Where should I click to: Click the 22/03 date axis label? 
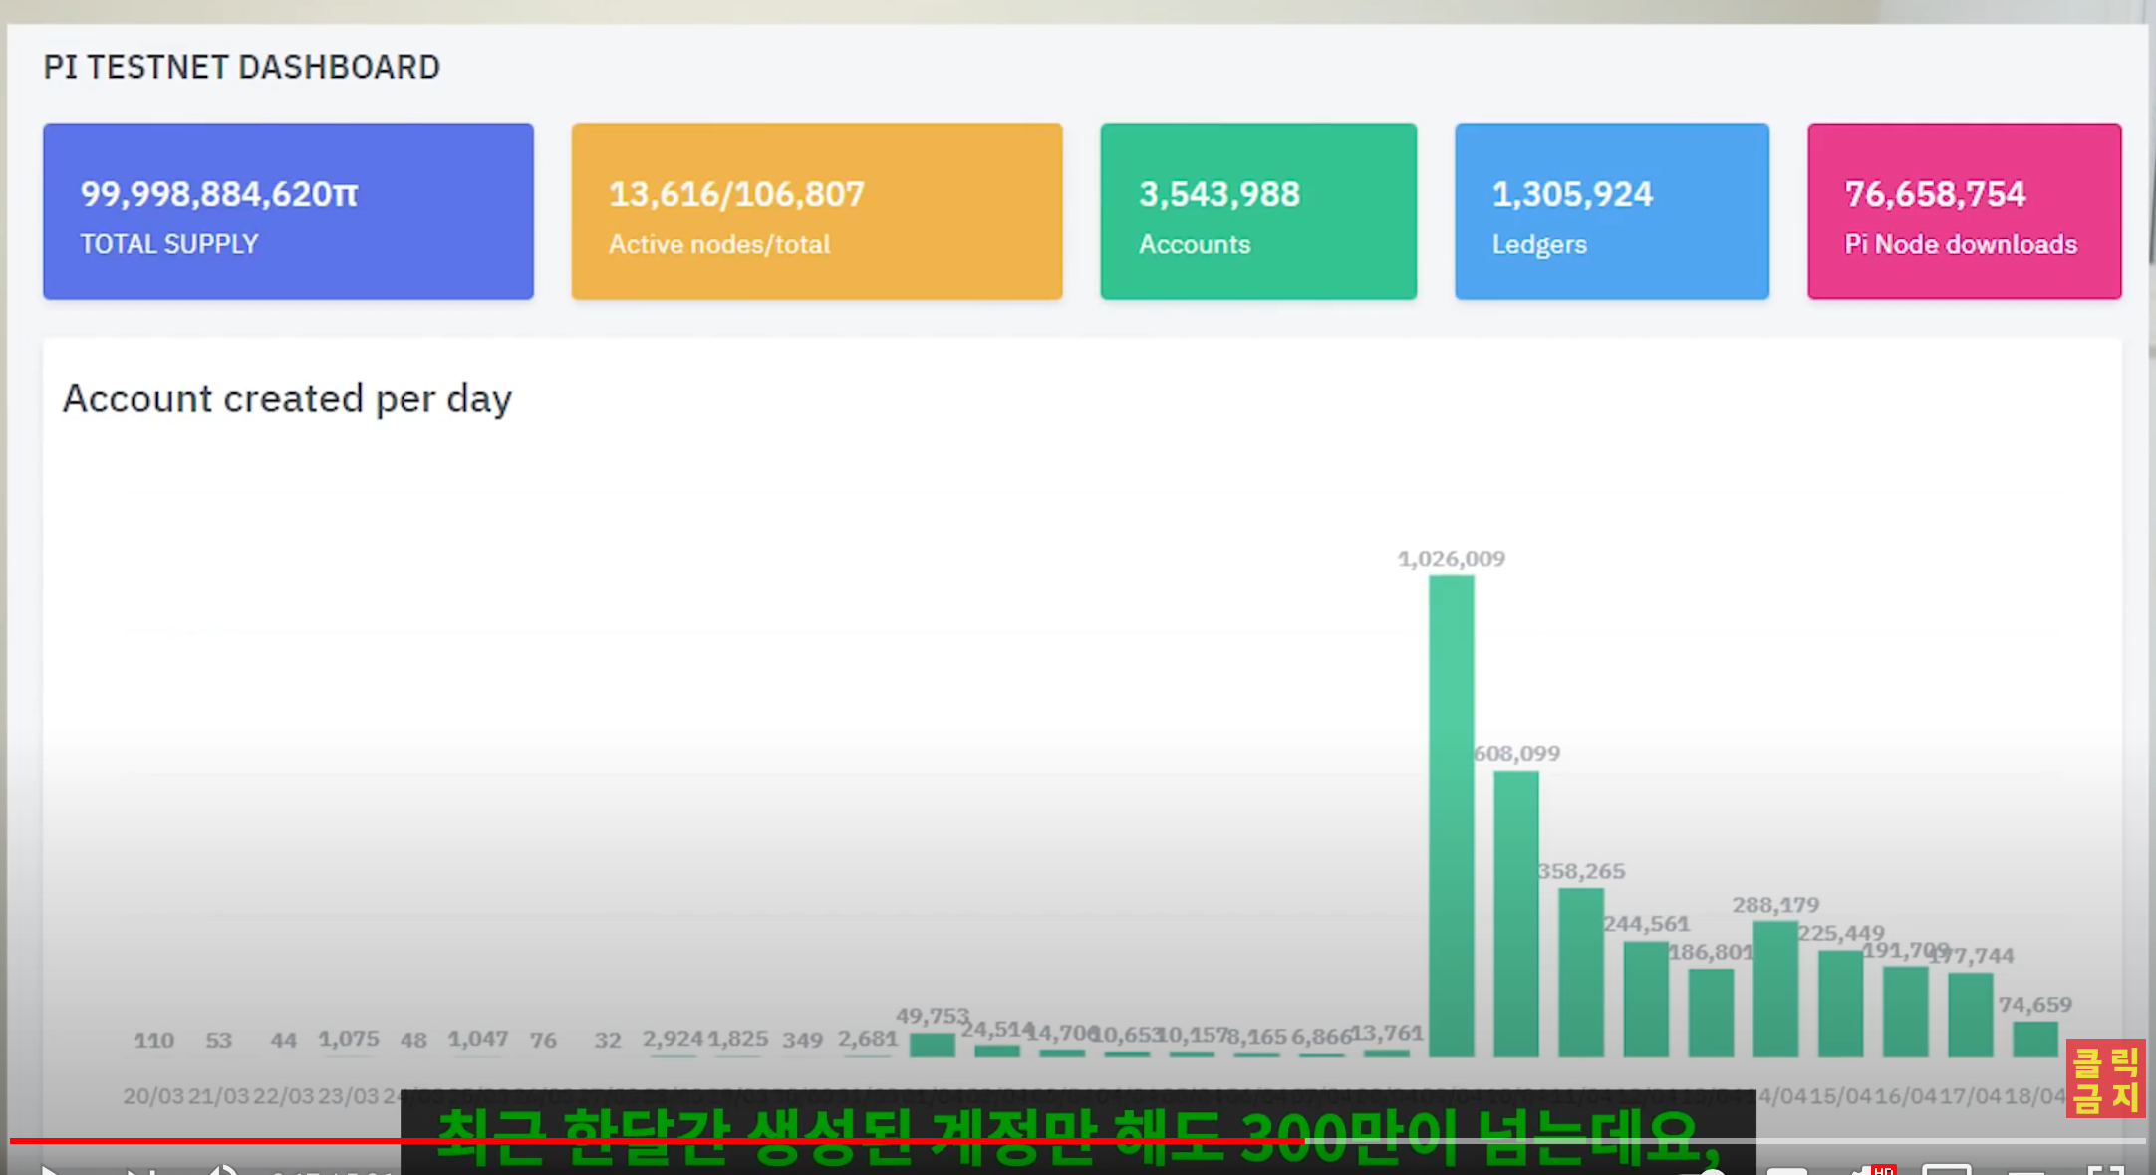click(284, 1096)
